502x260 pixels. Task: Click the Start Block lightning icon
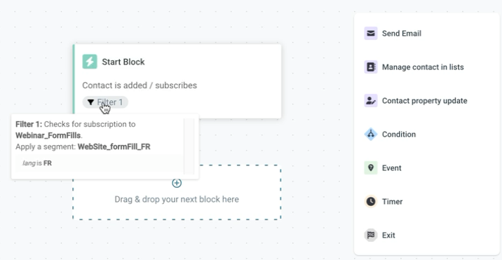coord(90,62)
